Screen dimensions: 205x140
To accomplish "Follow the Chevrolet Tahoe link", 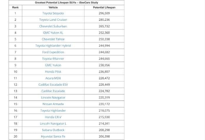I will tap(53, 39).
